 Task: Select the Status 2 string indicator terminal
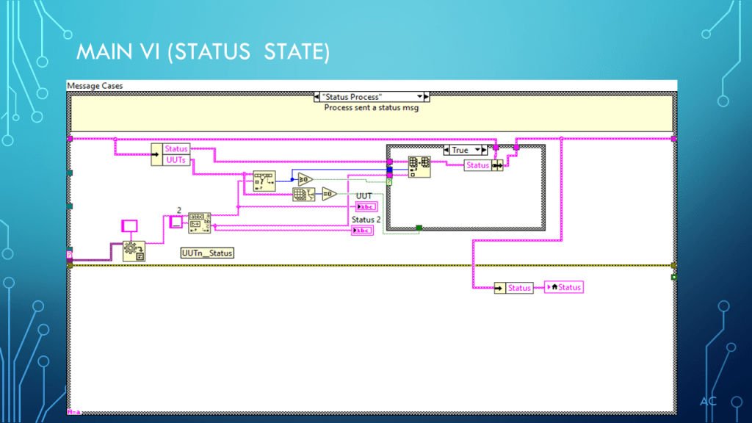[x=362, y=230]
